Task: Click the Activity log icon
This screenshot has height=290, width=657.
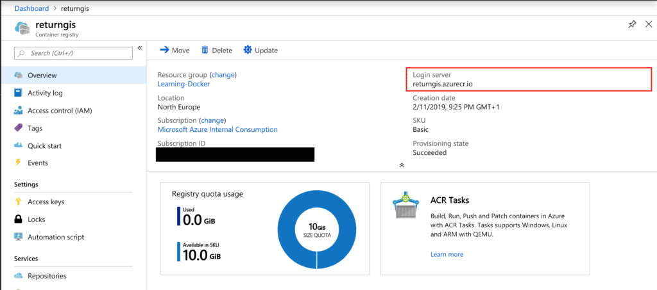Action: 18,93
